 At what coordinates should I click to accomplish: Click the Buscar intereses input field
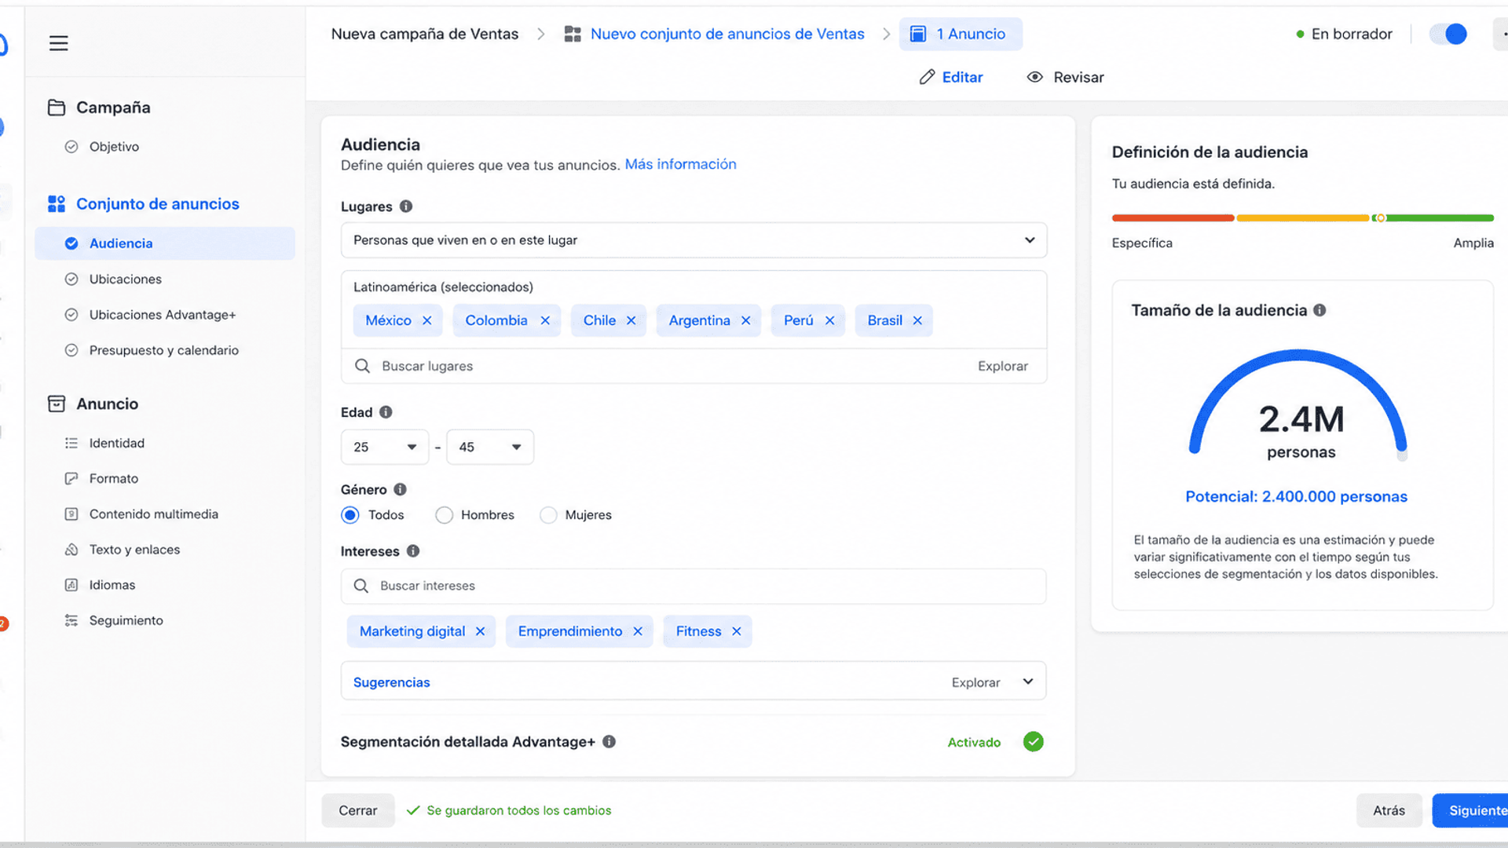[694, 586]
